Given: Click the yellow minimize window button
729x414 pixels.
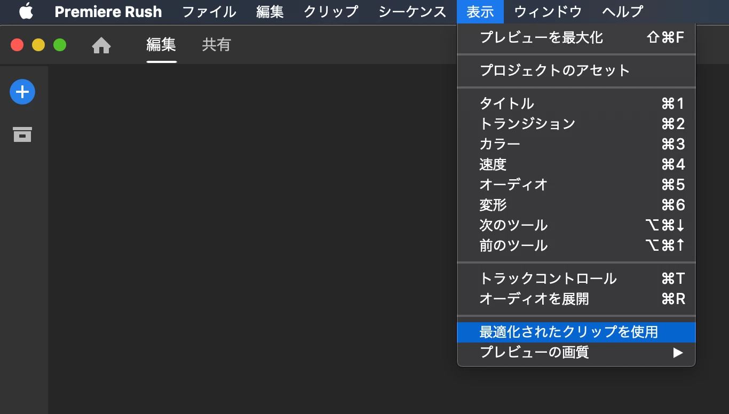Looking at the screenshot, I should tap(38, 45).
